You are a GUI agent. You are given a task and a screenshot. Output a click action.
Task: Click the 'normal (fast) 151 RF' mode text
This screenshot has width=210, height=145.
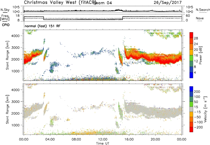pyautogui.click(x=43, y=26)
